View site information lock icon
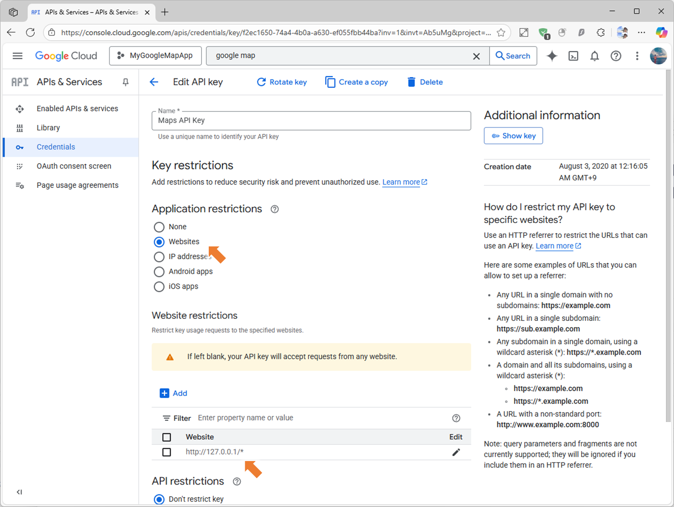 pyautogui.click(x=52, y=32)
